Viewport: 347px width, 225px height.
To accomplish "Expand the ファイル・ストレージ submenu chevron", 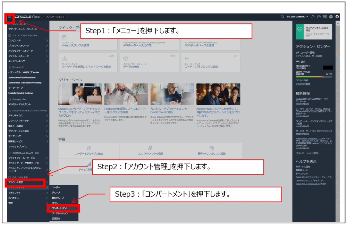I will click(x=47, y=56).
